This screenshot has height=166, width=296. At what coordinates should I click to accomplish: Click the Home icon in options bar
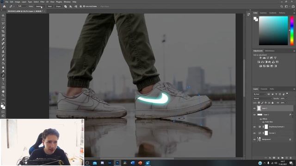(4, 6)
